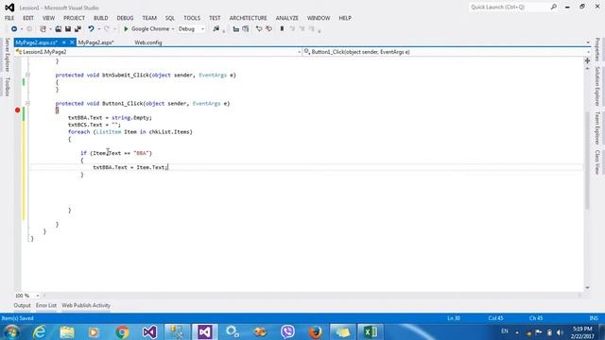Click the Navigate Backward arrow icon
This screenshot has width=605, height=340.
tap(14, 29)
